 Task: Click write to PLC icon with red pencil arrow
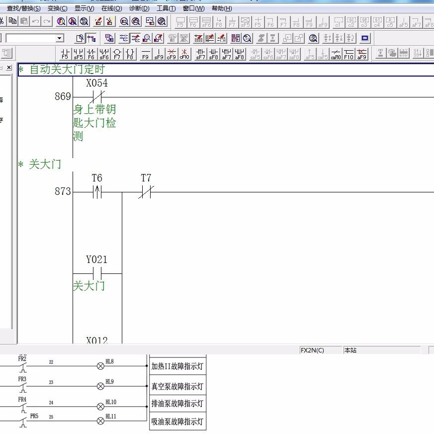(98, 21)
